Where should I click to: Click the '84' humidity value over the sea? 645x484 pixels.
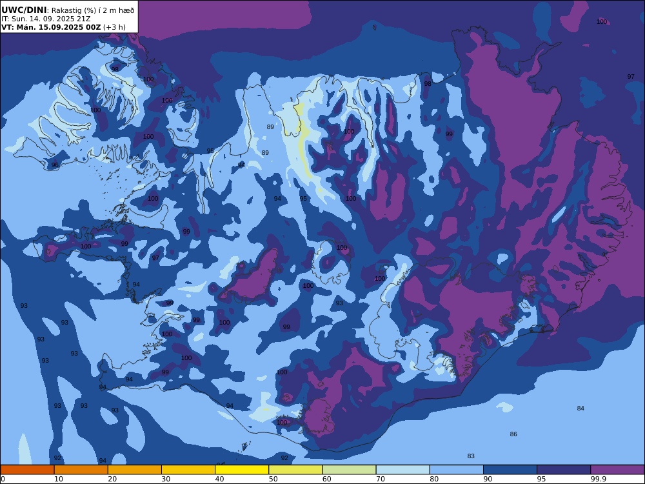pyautogui.click(x=580, y=408)
